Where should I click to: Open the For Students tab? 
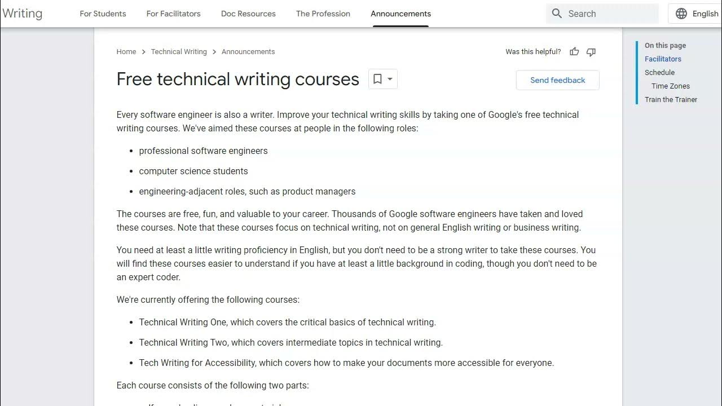(103, 14)
